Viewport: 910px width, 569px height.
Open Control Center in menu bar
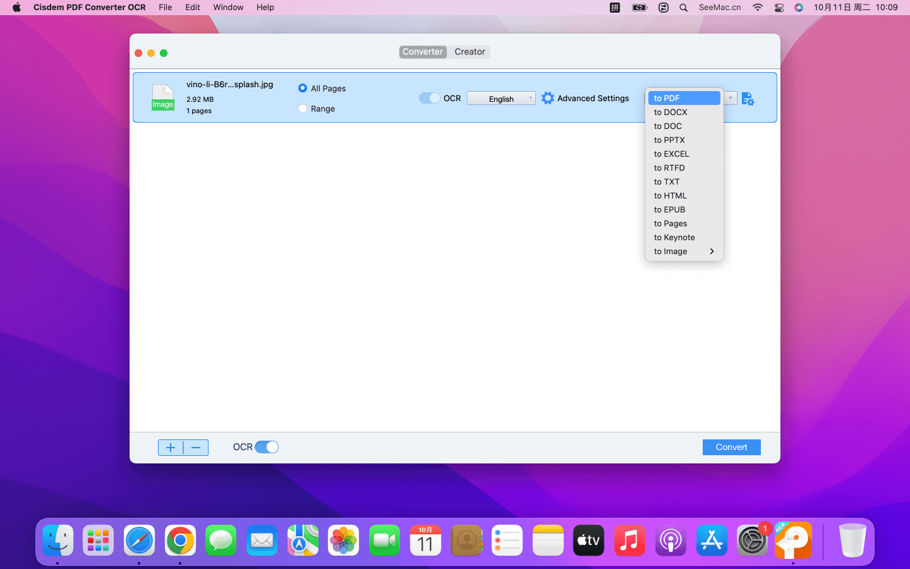(x=779, y=8)
